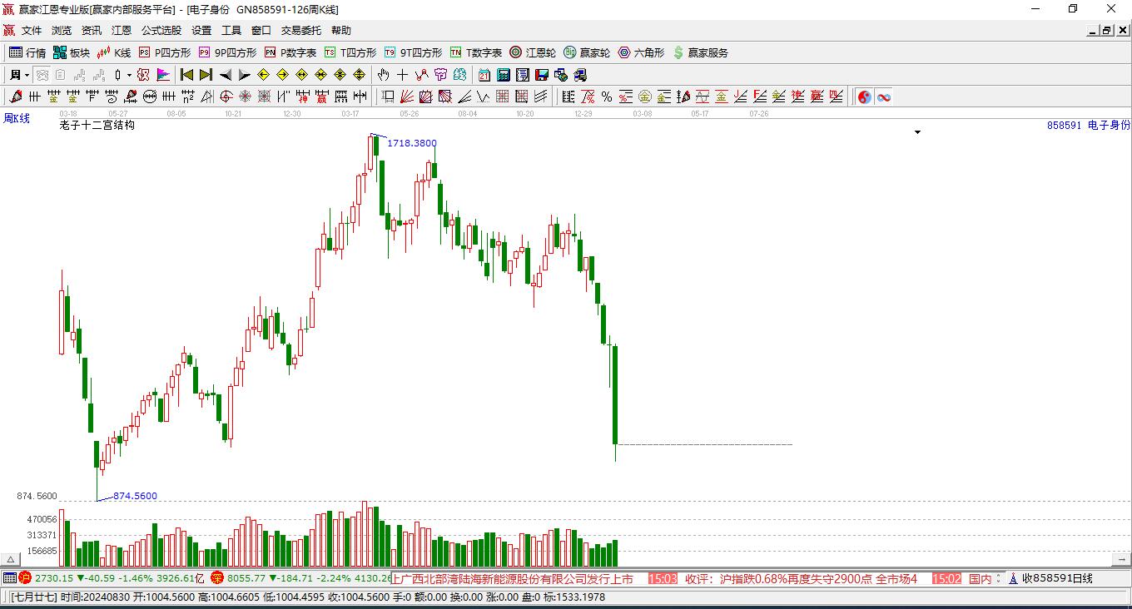1132x609 pixels.
Task: Step forward with the black right arrow
Action: click(245, 75)
